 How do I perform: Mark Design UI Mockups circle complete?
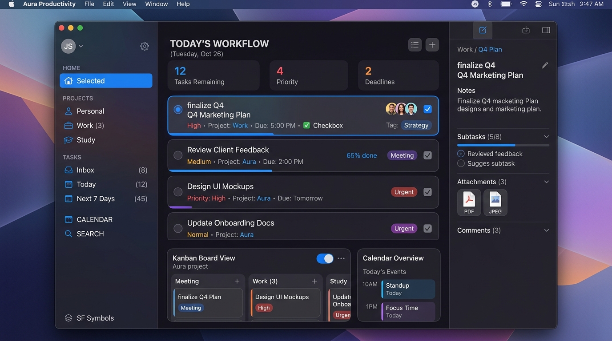pos(178,192)
